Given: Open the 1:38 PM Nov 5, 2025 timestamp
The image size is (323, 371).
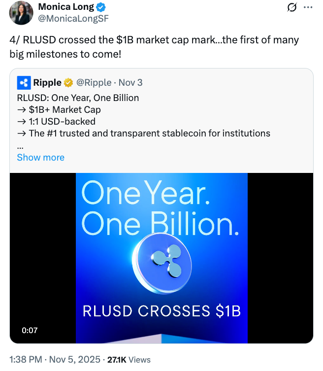Looking at the screenshot, I should (x=55, y=359).
